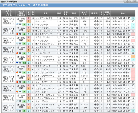
Task: Click winning time 1.23.2
Action: pyautogui.click(x=84, y=18)
